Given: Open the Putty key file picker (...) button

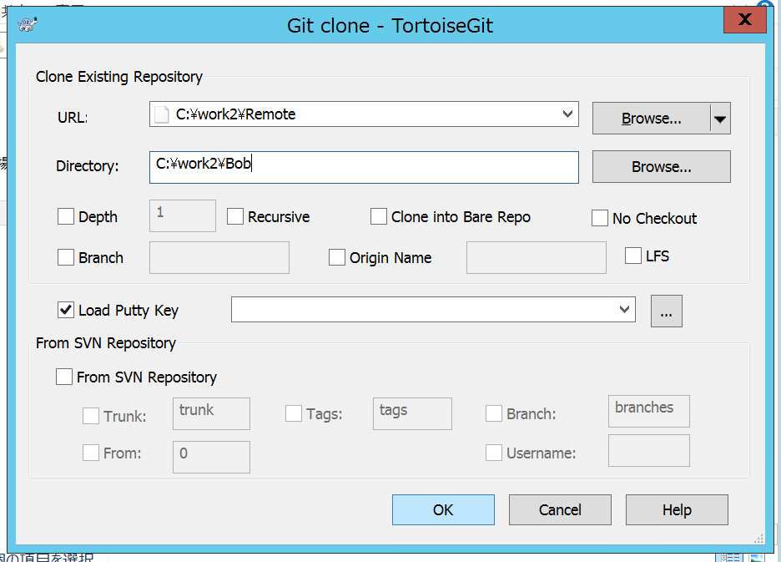Looking at the screenshot, I should 667,311.
